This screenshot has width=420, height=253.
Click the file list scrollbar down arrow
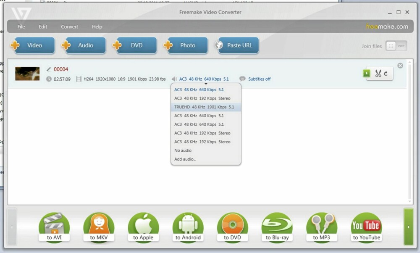pos(409,202)
